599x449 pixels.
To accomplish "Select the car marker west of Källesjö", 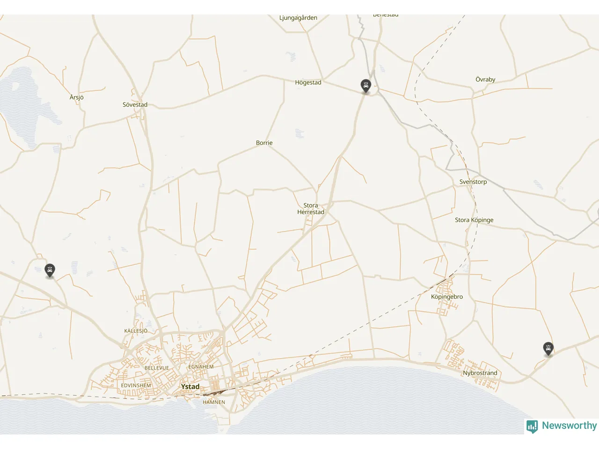I will point(50,270).
